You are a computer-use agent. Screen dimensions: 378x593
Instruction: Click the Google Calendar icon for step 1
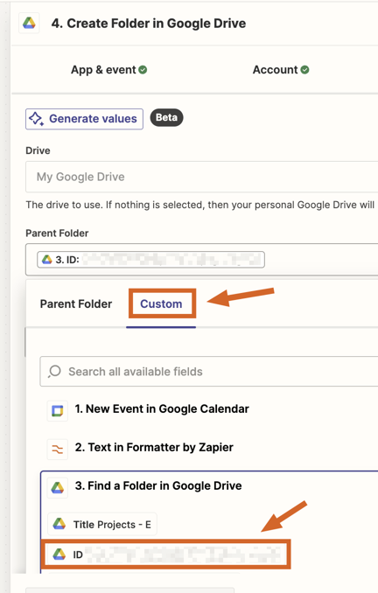58,411
